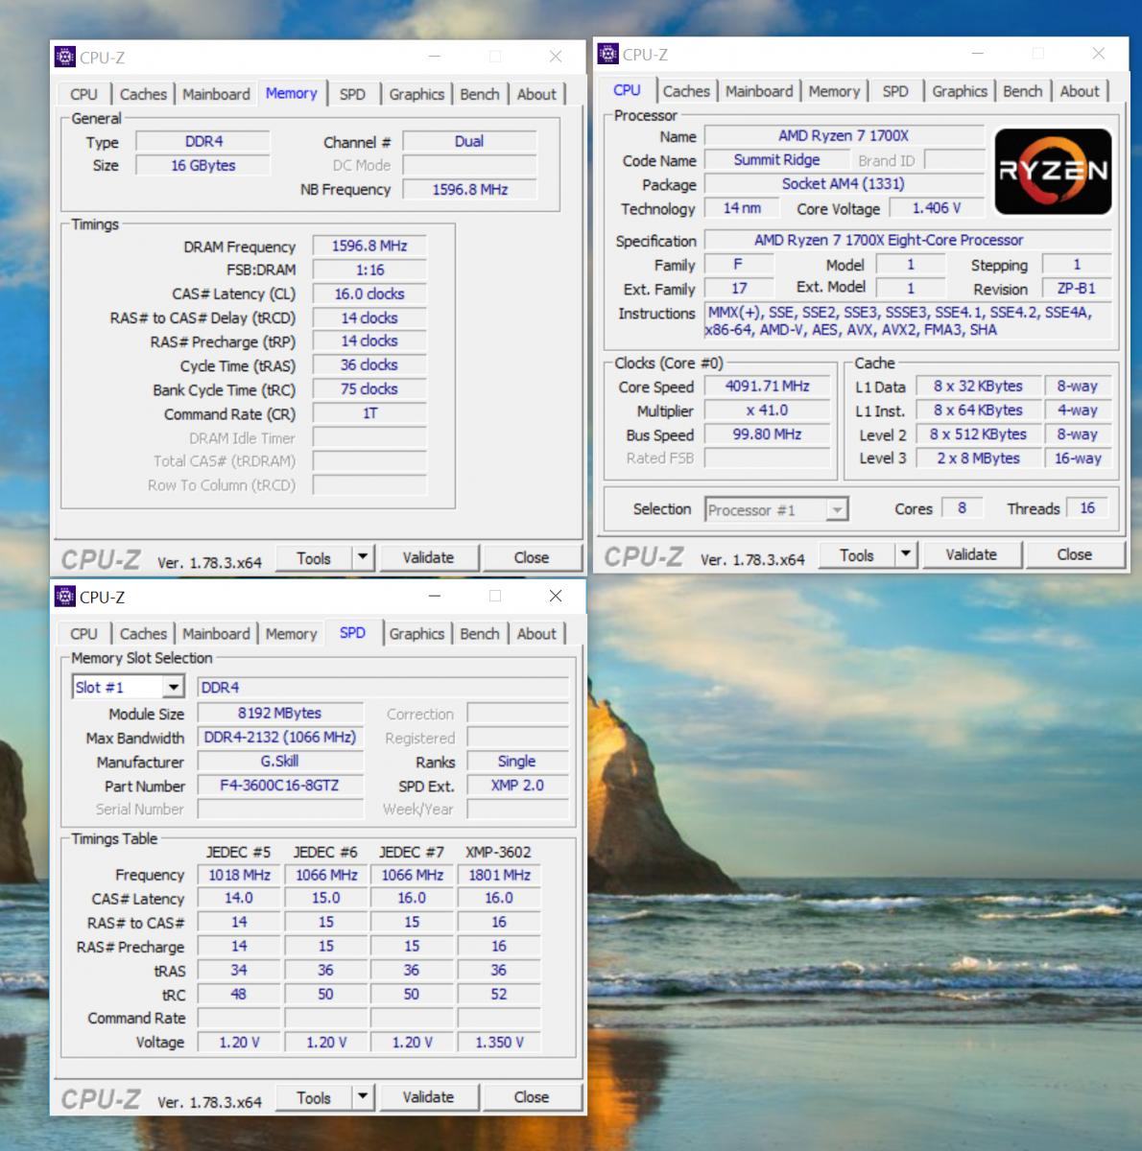Click Close button in SPD window
Image resolution: width=1142 pixels, height=1151 pixels.
[x=532, y=1098]
